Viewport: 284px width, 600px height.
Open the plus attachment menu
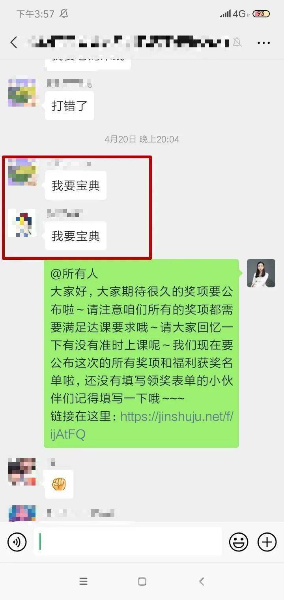click(267, 542)
